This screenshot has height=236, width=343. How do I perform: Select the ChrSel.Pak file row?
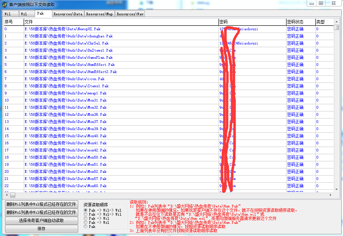168,43
